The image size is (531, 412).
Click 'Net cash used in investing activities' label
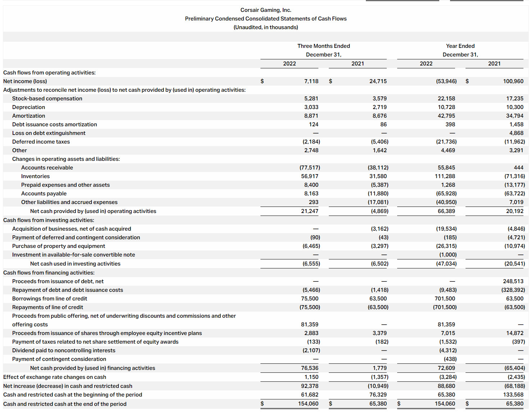click(75, 264)
